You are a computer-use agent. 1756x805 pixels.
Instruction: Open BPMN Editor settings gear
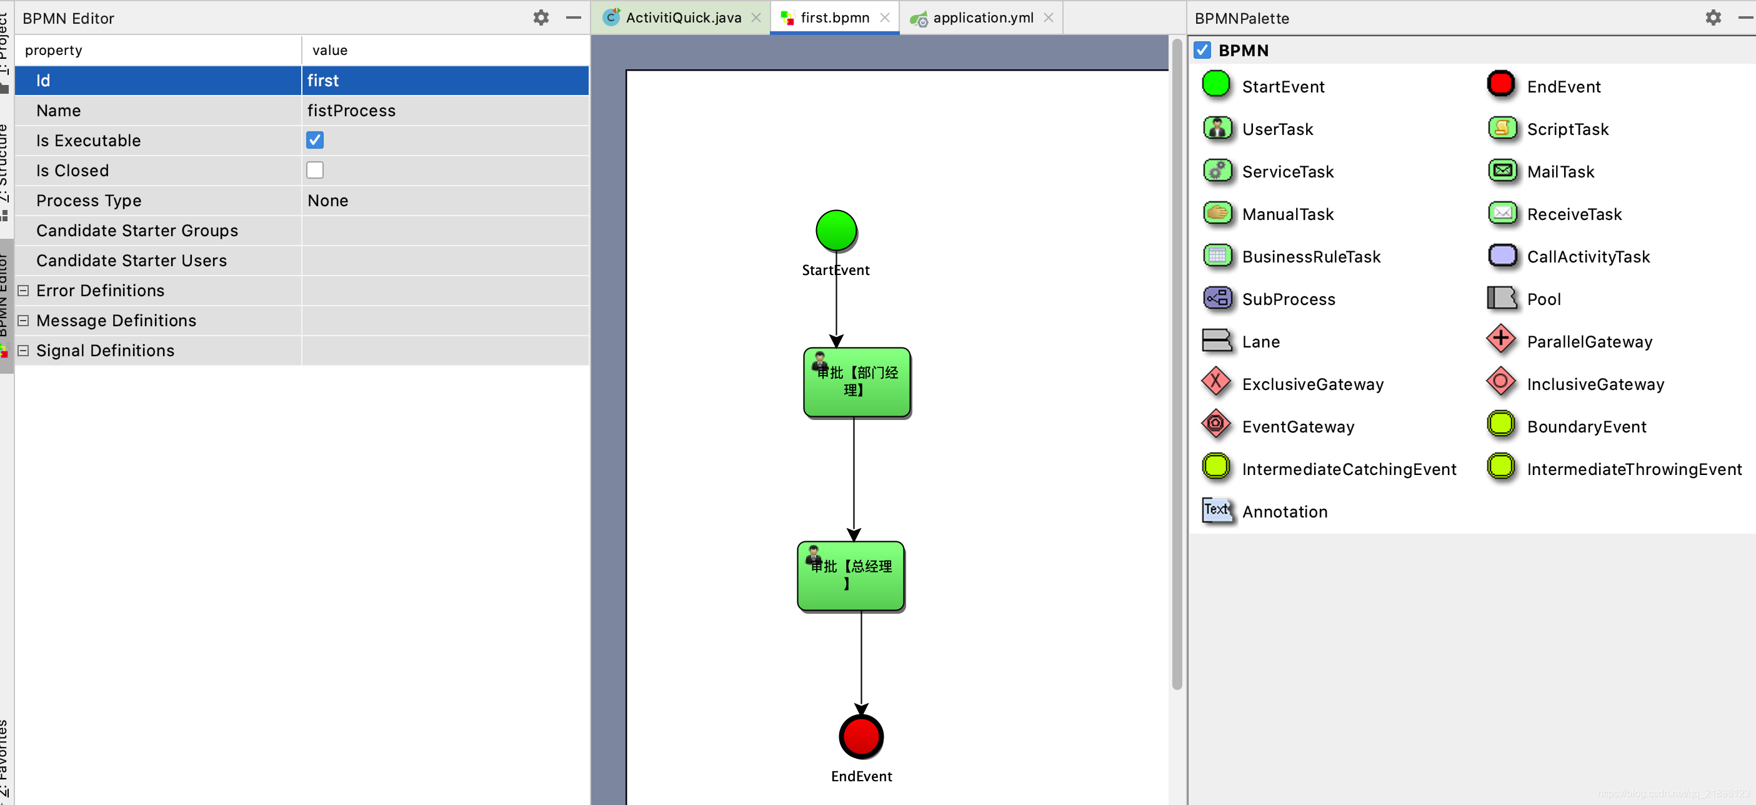pyautogui.click(x=541, y=17)
